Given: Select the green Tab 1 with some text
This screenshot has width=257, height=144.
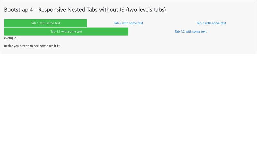Looking at the screenshot, I should (x=46, y=23).
